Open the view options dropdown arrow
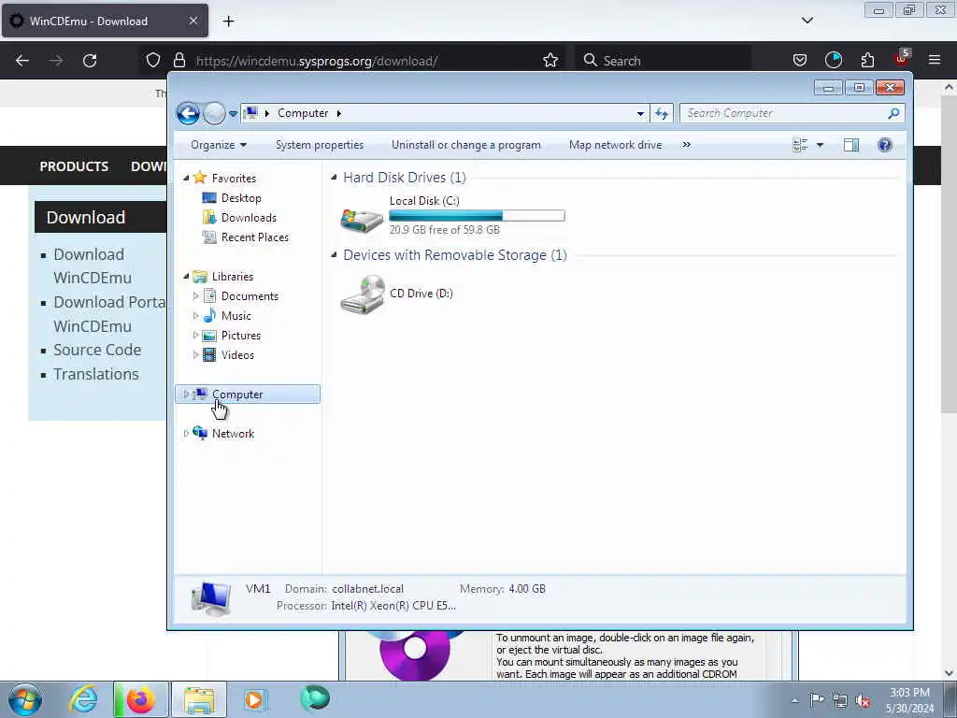This screenshot has width=957, height=718. coord(820,145)
